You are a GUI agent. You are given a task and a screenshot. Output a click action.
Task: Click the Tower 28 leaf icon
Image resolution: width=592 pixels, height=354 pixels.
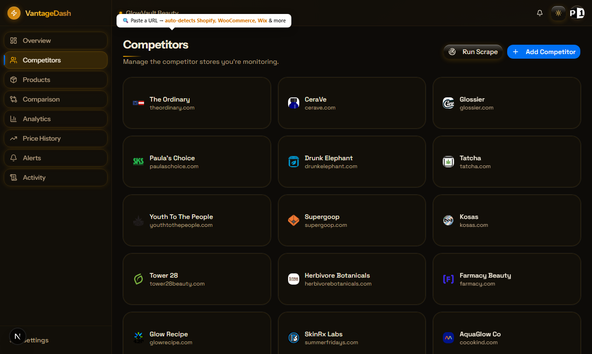138,279
